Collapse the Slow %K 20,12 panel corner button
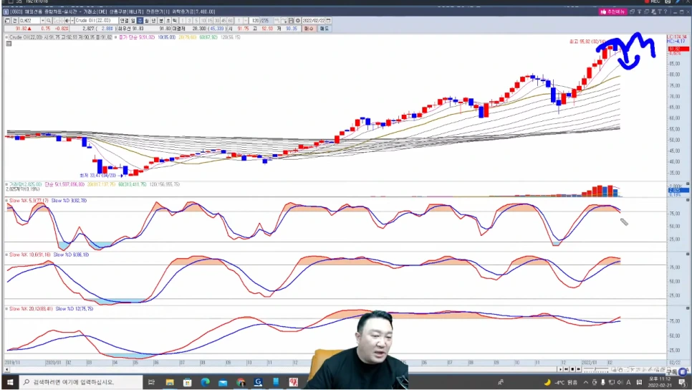The image size is (692, 390). [688, 308]
